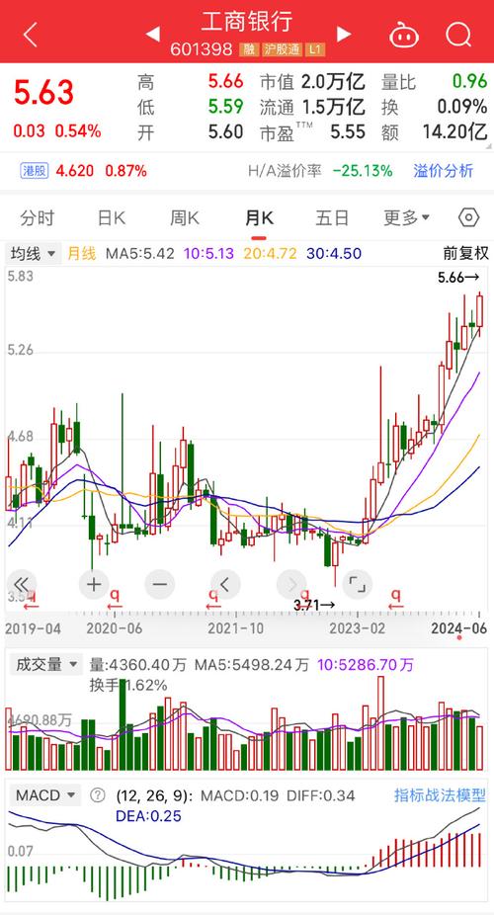Tap the L1 level badge
The height and width of the screenshot is (915, 494).
(x=315, y=49)
